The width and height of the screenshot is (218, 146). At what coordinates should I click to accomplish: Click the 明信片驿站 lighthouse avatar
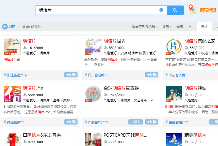point(174,94)
